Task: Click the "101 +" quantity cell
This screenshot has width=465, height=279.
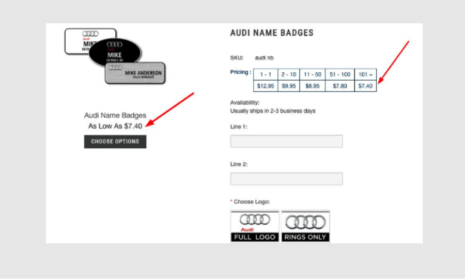Action: (365, 74)
